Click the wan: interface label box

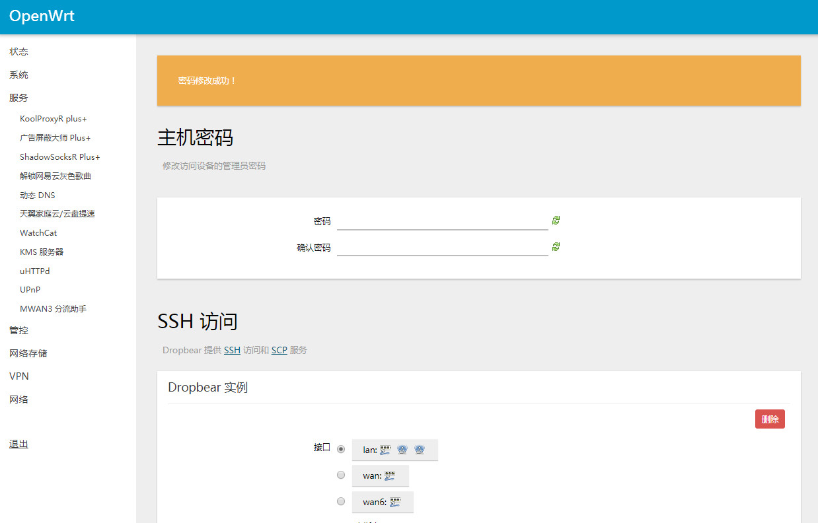click(381, 475)
